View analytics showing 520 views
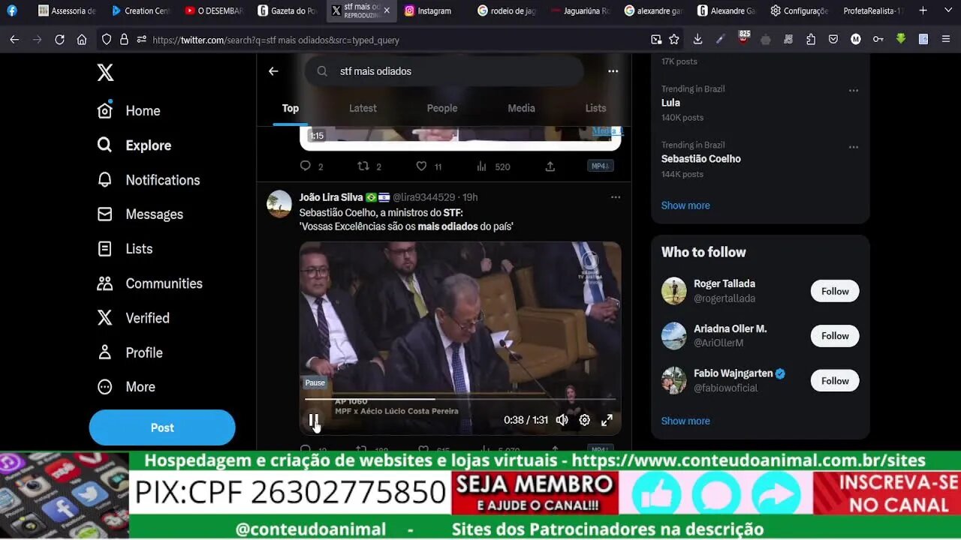 [493, 166]
